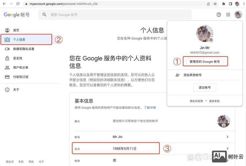Click the 安全性 lock icon
This screenshot has height=166, width=246.
click(x=7, y=58)
